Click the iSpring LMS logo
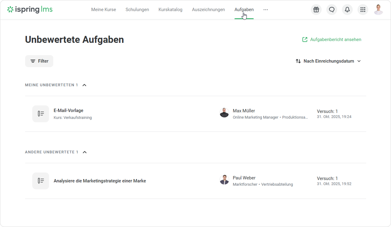 point(30,10)
